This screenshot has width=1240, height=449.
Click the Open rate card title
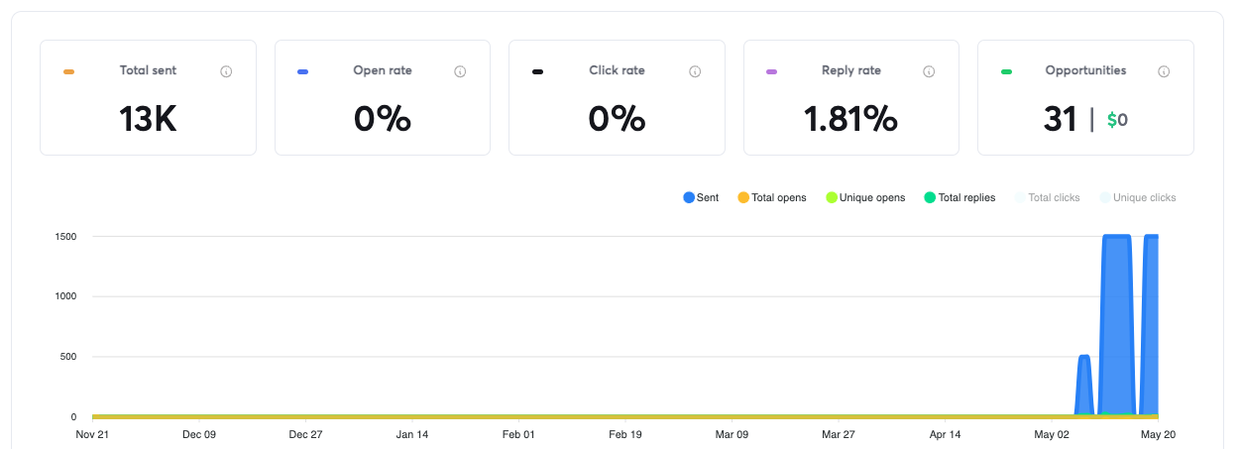click(383, 70)
